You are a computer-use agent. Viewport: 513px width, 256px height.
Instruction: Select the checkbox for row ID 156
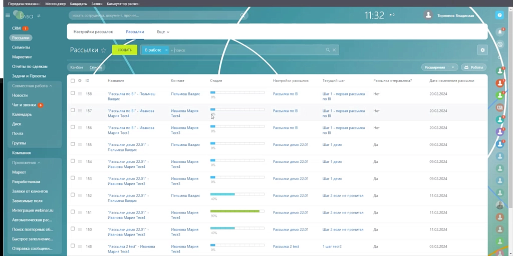[x=73, y=127]
